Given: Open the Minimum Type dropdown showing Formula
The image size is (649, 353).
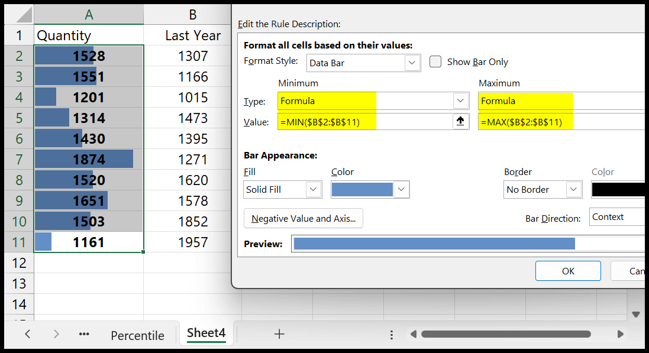Looking at the screenshot, I should click(x=460, y=101).
